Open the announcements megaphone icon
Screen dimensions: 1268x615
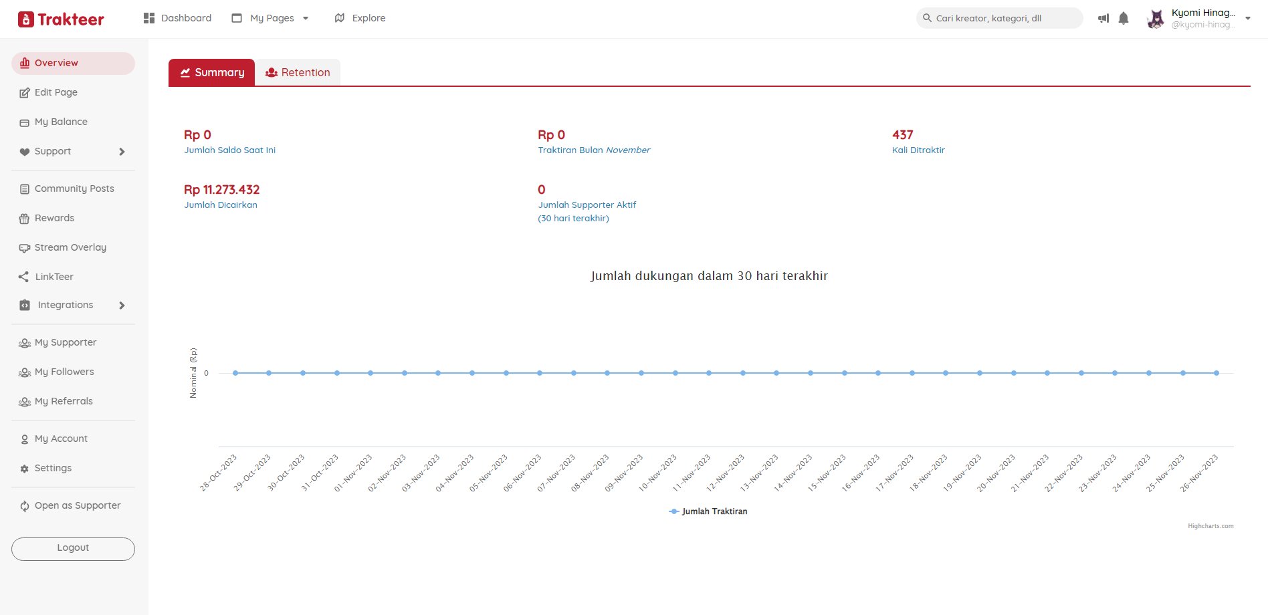(1103, 18)
